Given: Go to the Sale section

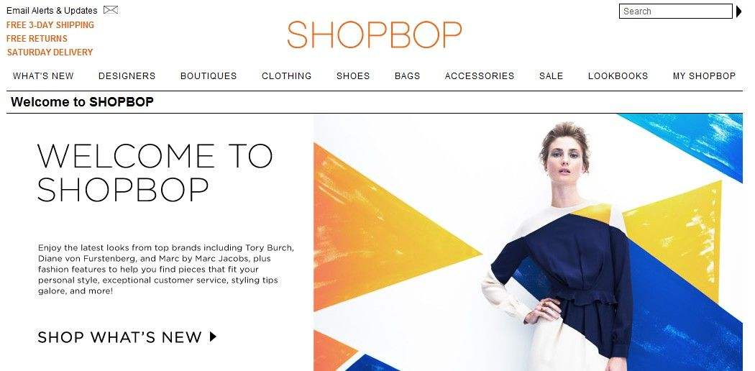Looking at the screenshot, I should pos(552,76).
